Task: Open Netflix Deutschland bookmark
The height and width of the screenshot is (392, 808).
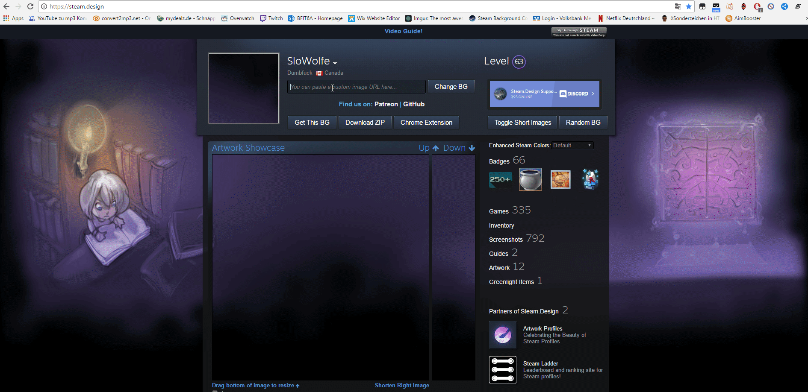Action: (625, 18)
